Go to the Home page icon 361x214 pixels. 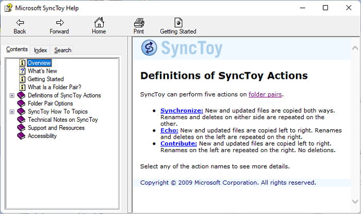[99, 22]
